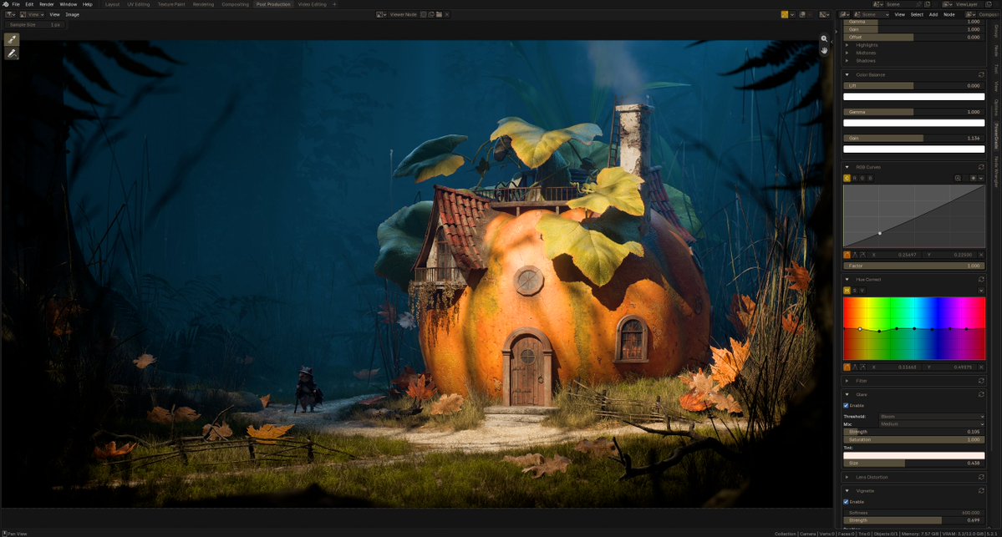Viewport: 1002px width, 537px height.
Task: Expand the Lens Distortion section
Action: [x=847, y=477]
